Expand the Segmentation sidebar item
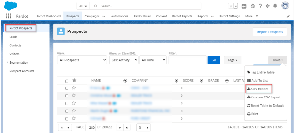Screen dimensions: 294x133 tap(7, 62)
